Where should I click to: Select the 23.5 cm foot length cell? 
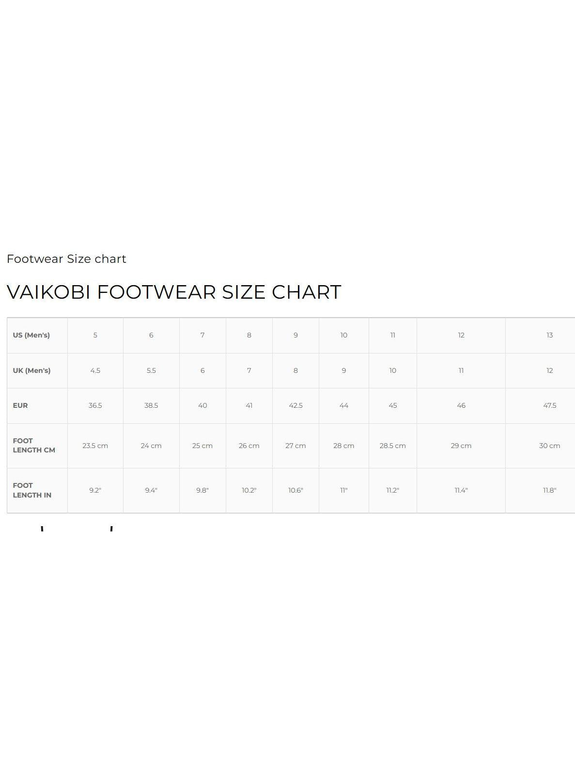point(95,446)
